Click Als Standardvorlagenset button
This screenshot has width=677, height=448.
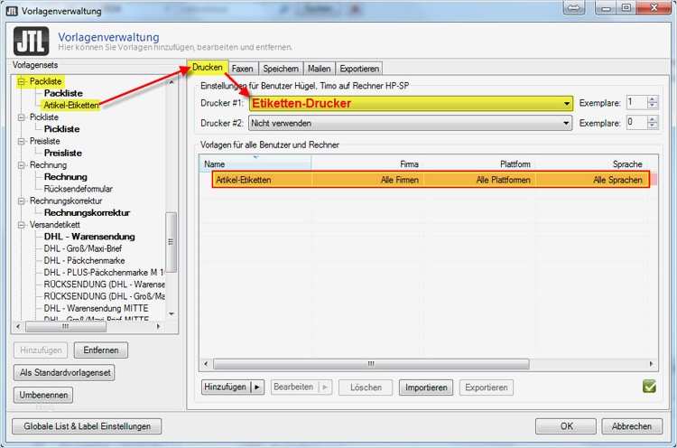click(64, 372)
